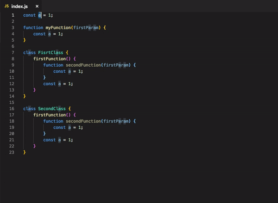Viewport: 278px width, 203px height.
Task: Select the index.js editor tab
Action: [x=20, y=5]
